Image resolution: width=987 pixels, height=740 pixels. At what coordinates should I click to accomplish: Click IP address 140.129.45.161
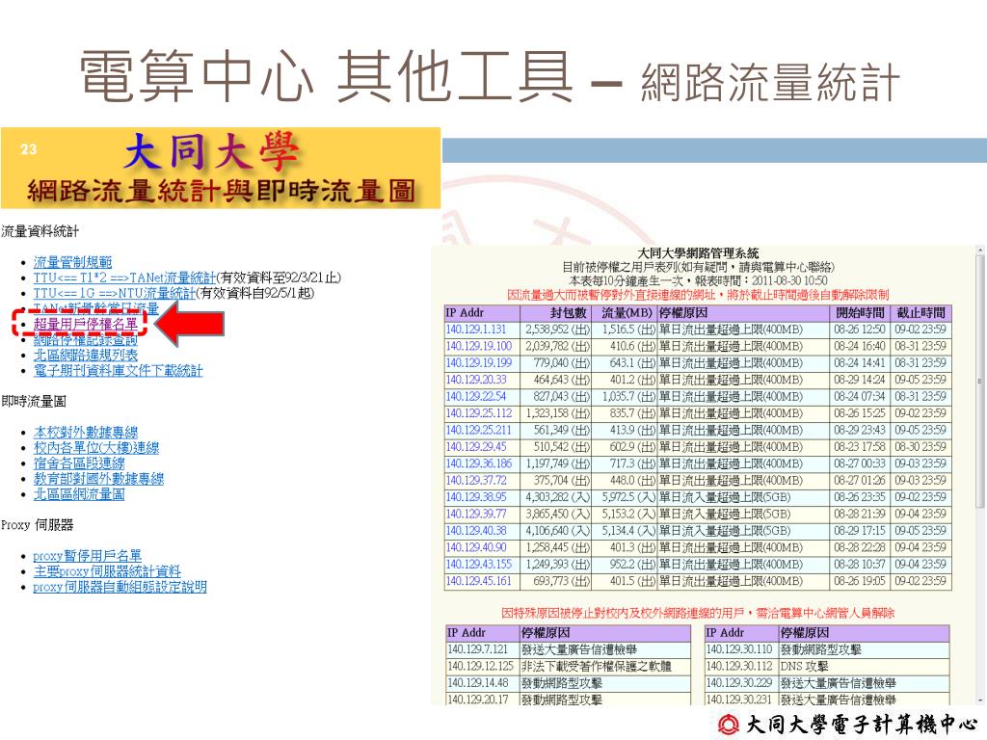pyautogui.click(x=478, y=581)
